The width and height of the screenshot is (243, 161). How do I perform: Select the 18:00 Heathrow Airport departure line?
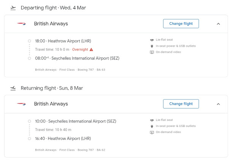63,41
